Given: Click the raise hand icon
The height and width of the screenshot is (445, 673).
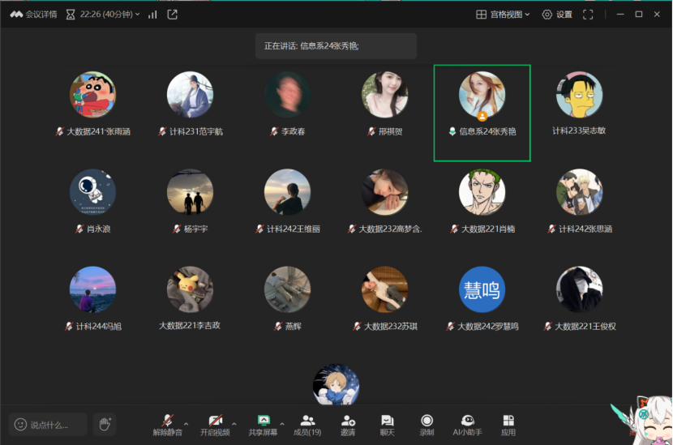Looking at the screenshot, I should [x=104, y=424].
